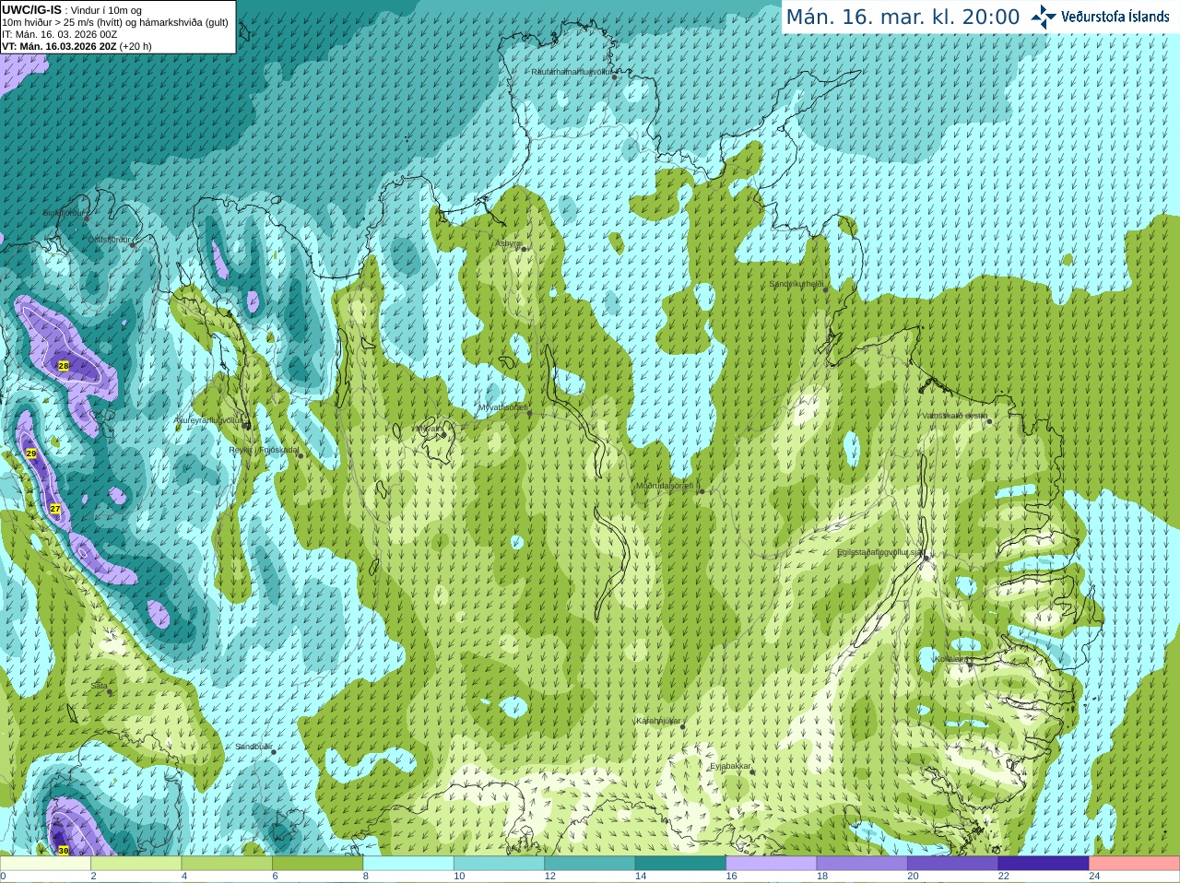Click the Sandvíkurheiði label
1180x883 pixels.
pos(797,284)
